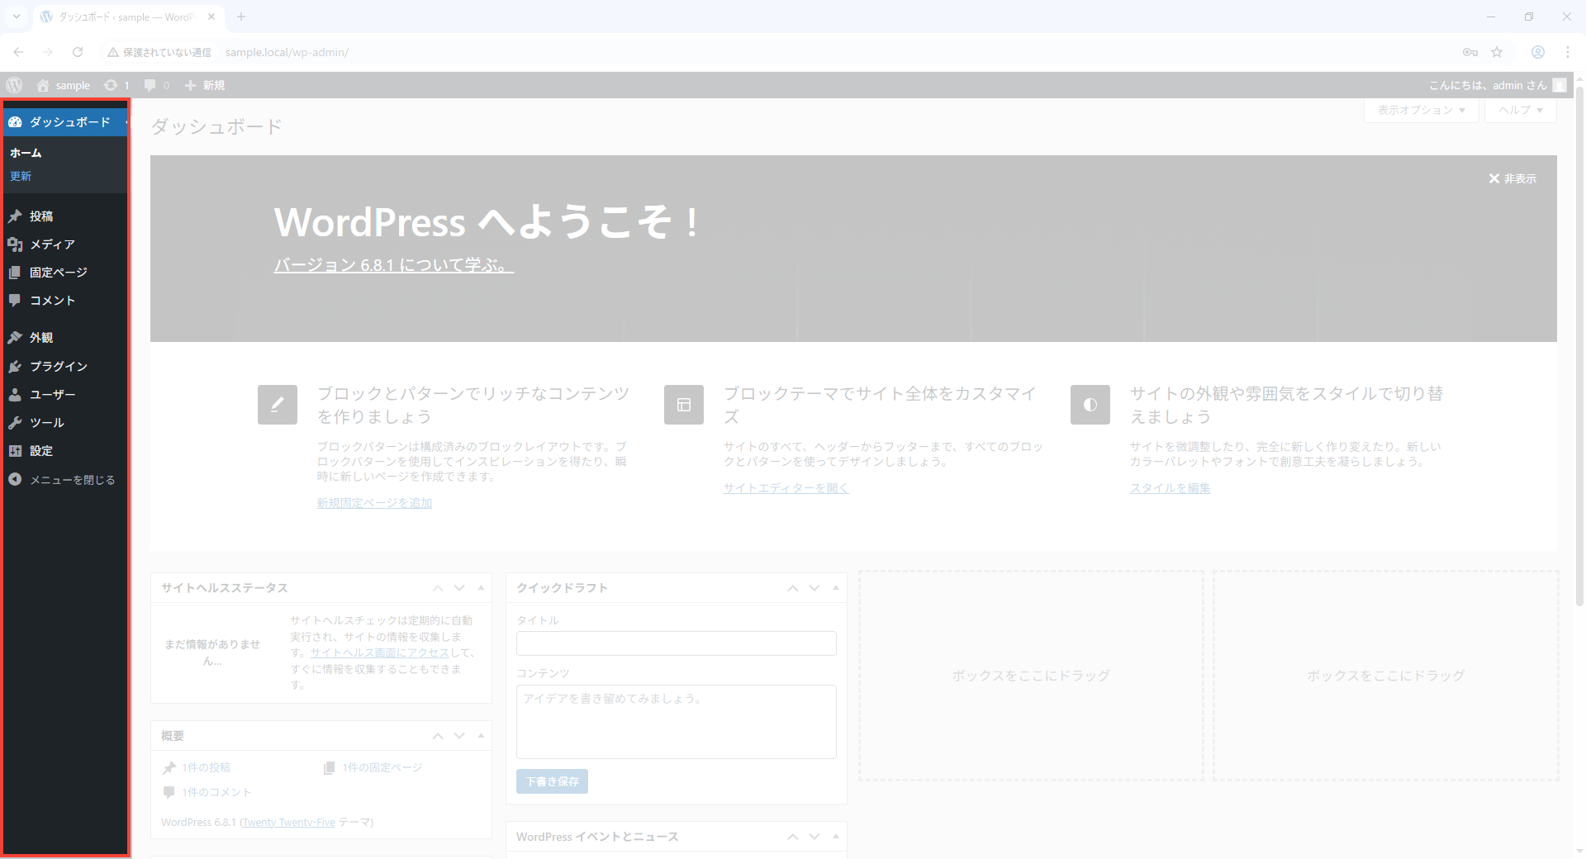Collapse サイトヘルスステータス panel
1586x859 pixels.
[481, 588]
